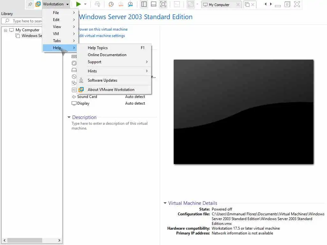327x245 pixels.
Task: Click the Sound Card speaker icon
Action: pyautogui.click(x=74, y=97)
